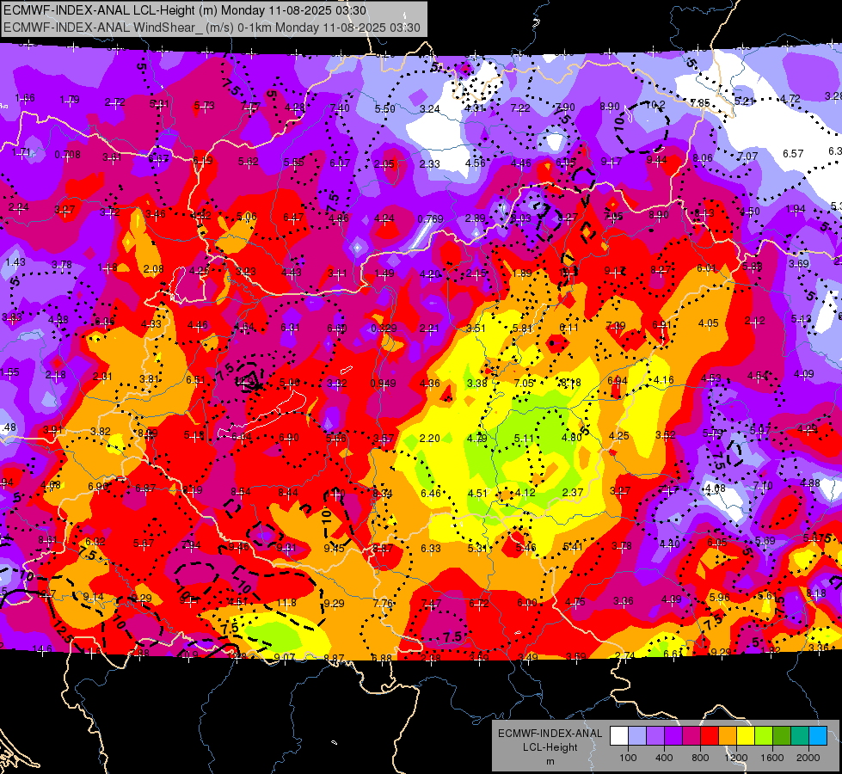Click the wind shear value '7.76'
The width and height of the screenshot is (842, 774).
point(384,603)
